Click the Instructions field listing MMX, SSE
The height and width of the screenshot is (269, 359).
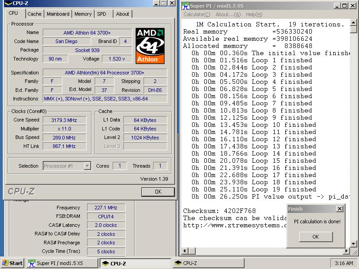105,99
